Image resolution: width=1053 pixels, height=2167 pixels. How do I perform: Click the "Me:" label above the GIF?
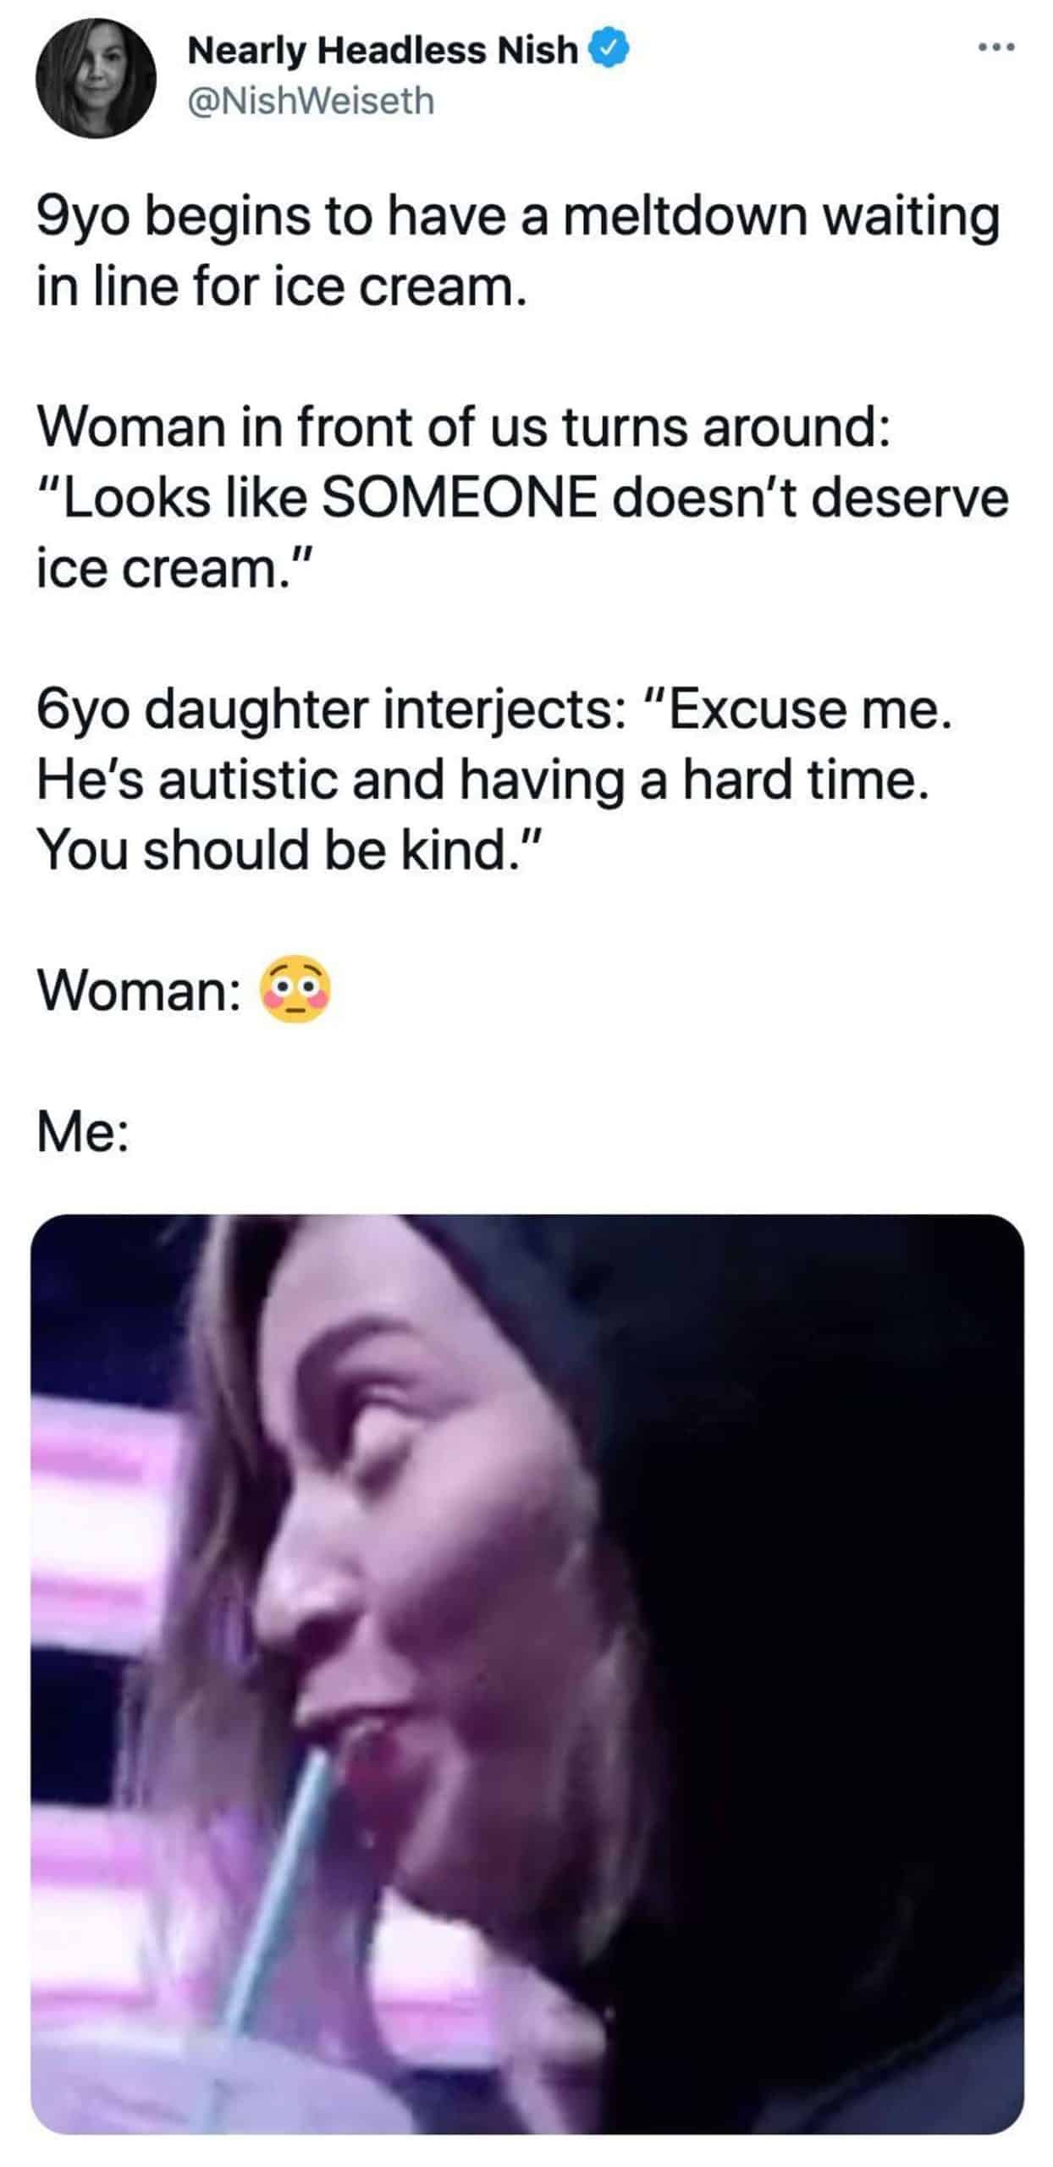click(x=83, y=1131)
